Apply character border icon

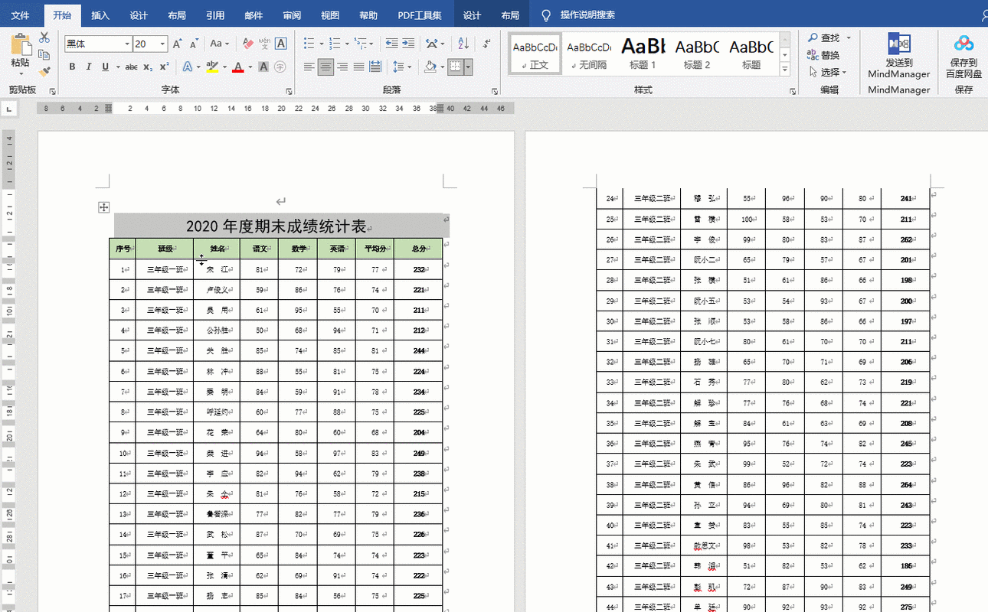[281, 44]
